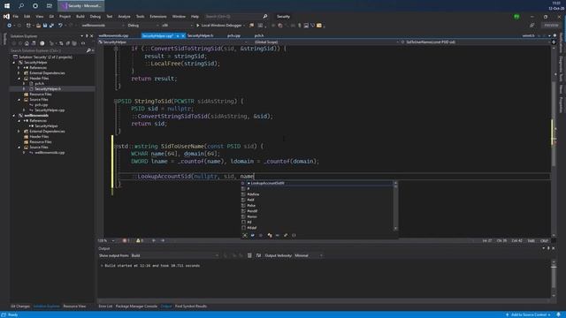
Task: Click the error count indicator
Action: click(126, 240)
